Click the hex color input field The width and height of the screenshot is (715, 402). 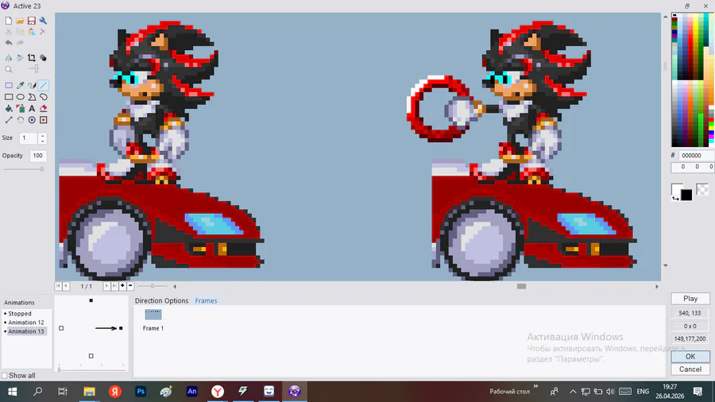[696, 156]
